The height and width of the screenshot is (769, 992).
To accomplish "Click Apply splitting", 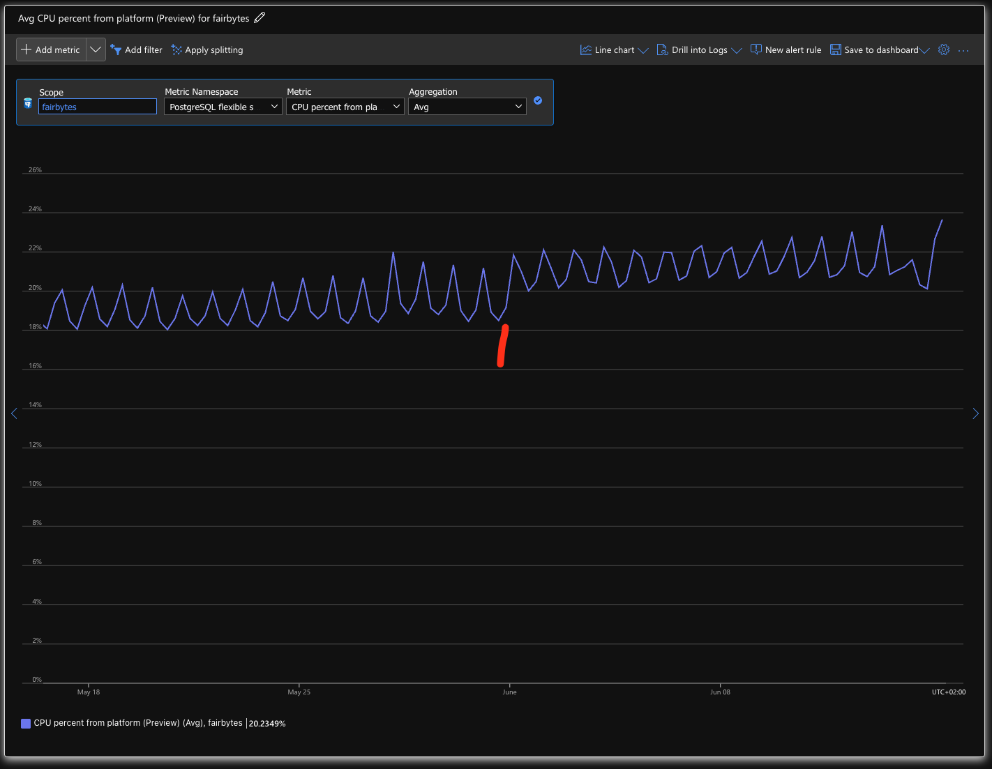I will click(x=207, y=50).
